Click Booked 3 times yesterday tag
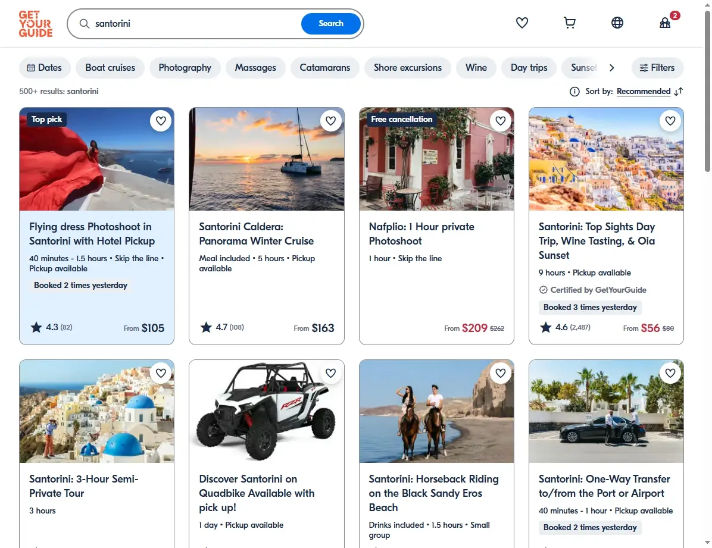This screenshot has width=712, height=548. point(590,308)
